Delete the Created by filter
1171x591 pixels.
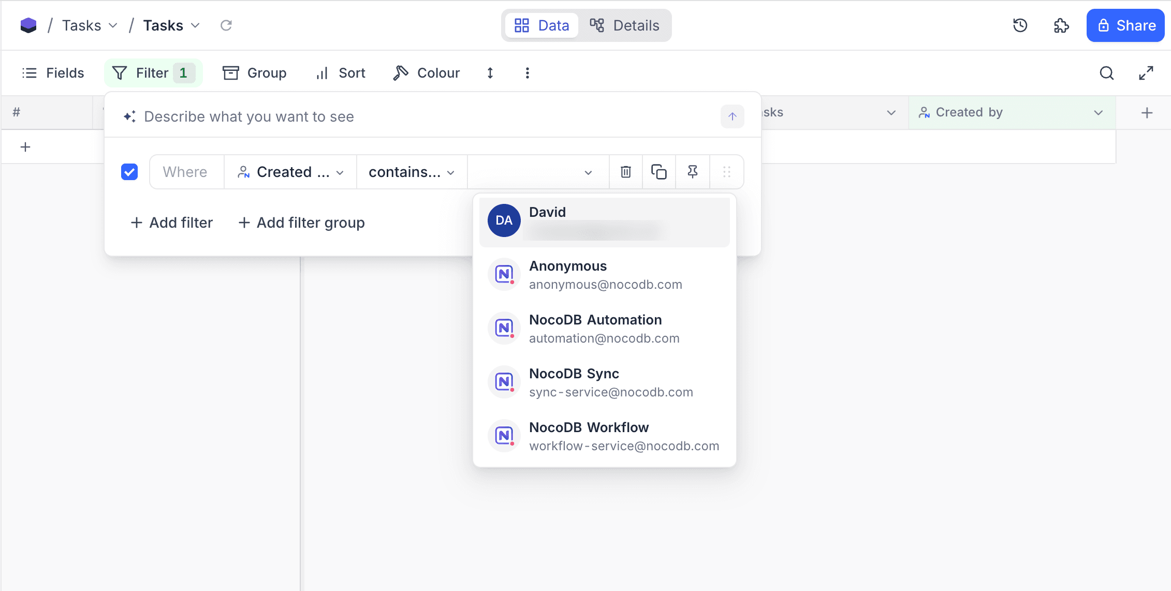(626, 172)
